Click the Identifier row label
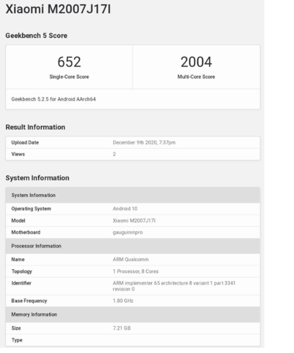The image size is (294, 353). (x=21, y=283)
